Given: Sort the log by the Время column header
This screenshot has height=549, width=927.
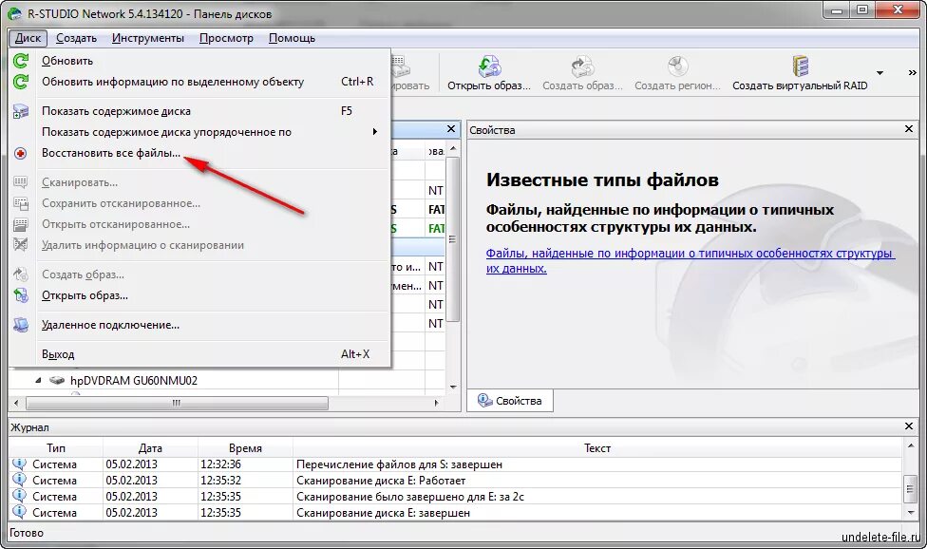Looking at the screenshot, I should 245,448.
